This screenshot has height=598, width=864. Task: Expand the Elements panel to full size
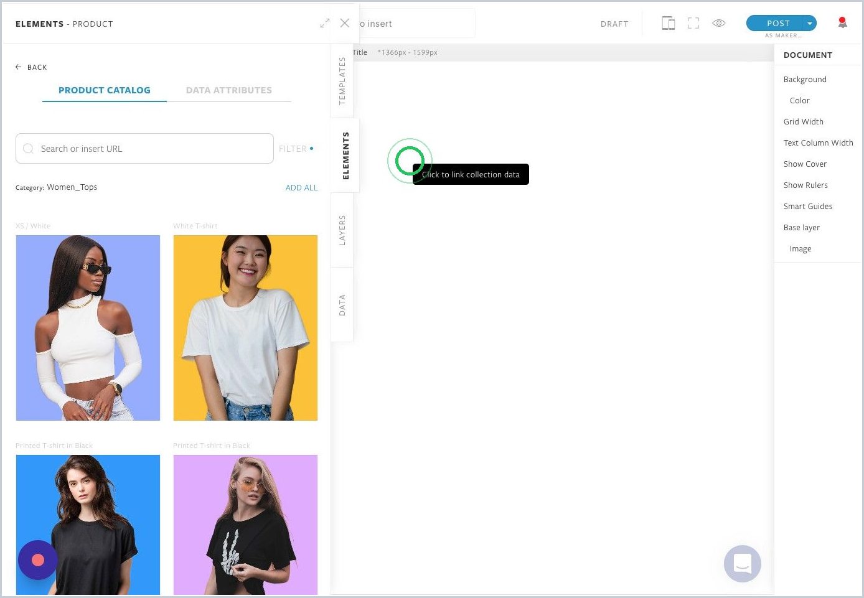[x=325, y=23]
